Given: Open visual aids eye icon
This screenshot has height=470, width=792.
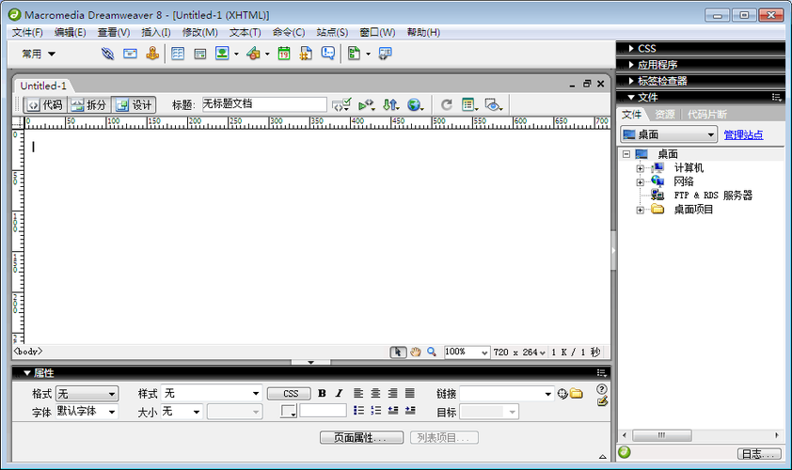Looking at the screenshot, I should click(494, 105).
